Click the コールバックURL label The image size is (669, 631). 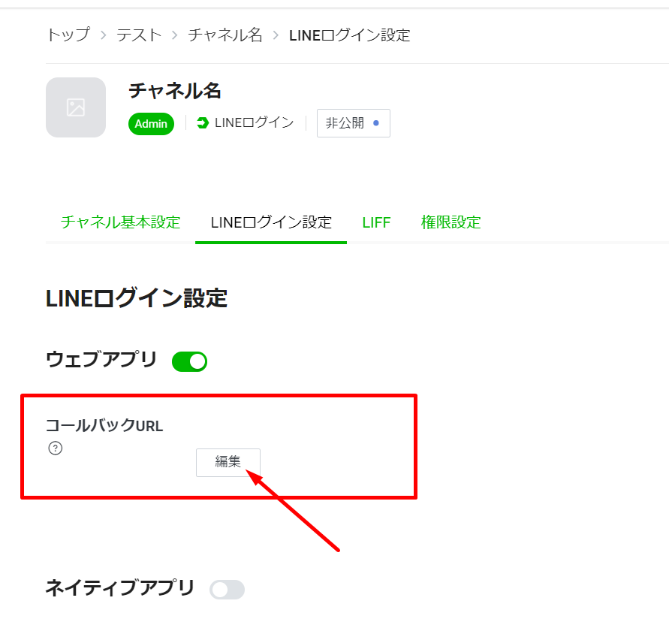[104, 426]
